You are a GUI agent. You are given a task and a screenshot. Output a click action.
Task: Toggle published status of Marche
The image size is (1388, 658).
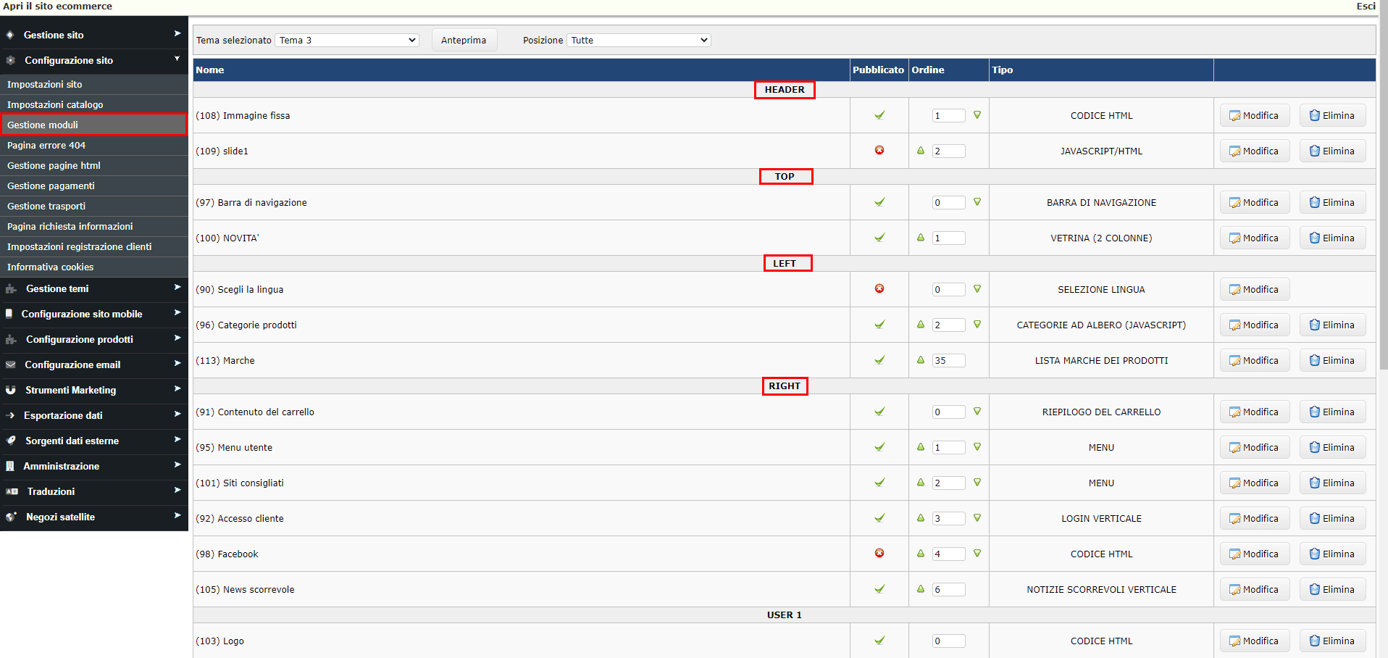tap(879, 360)
